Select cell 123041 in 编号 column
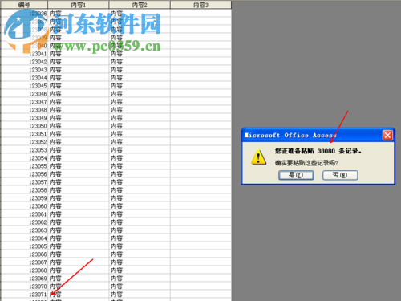Screen dimensions: 401x301 click(x=25, y=54)
